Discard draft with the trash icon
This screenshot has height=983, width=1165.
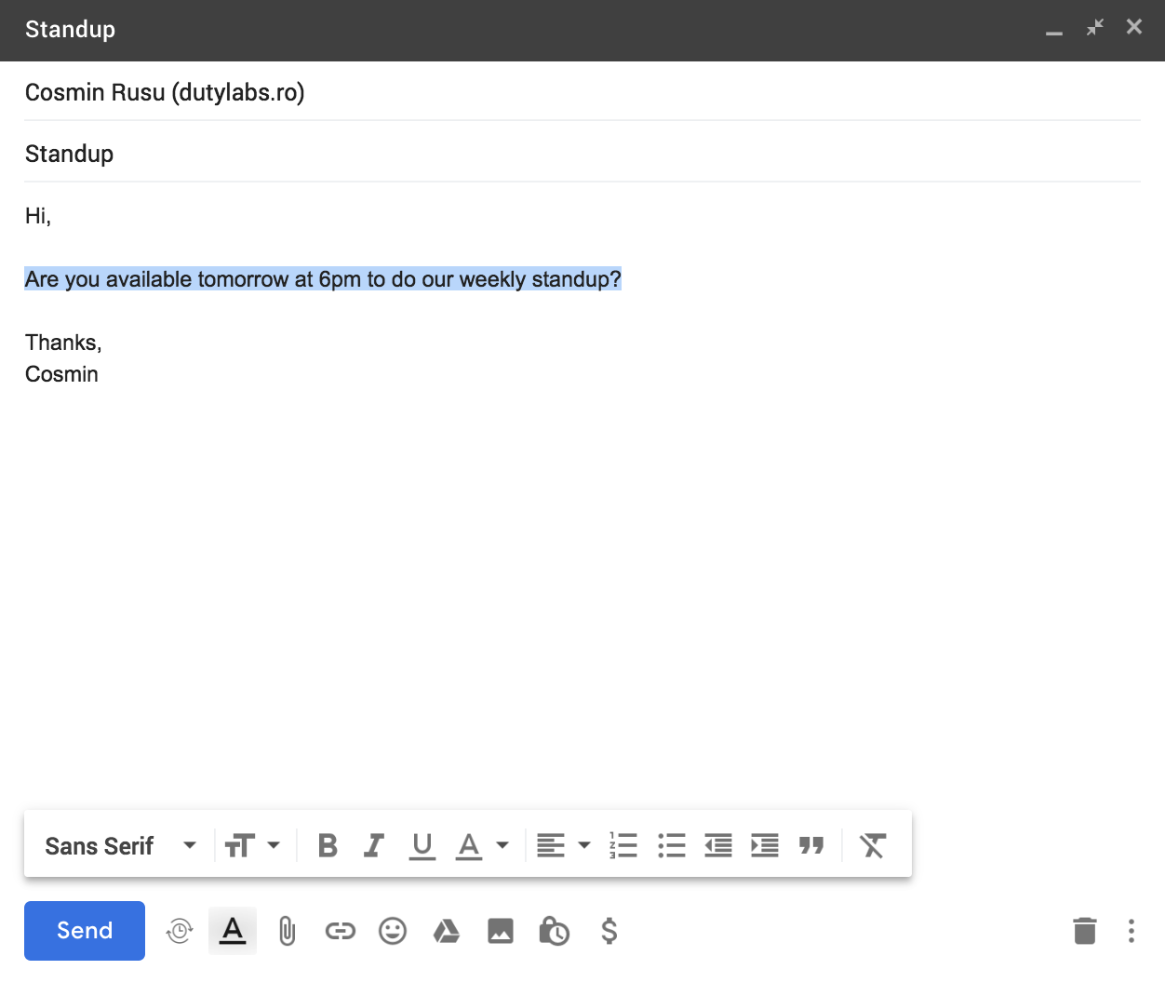1085,930
